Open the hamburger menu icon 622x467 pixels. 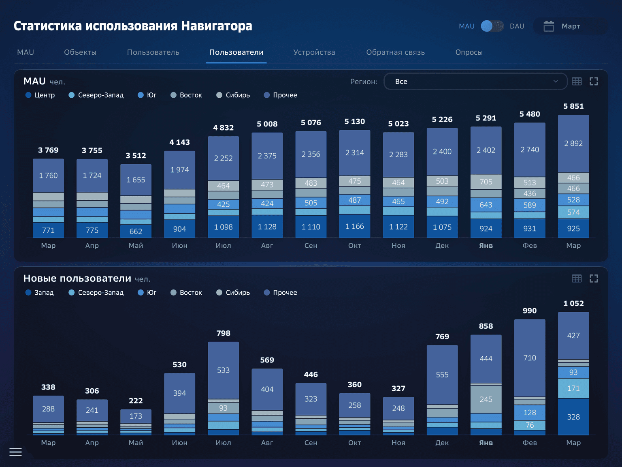pos(15,452)
